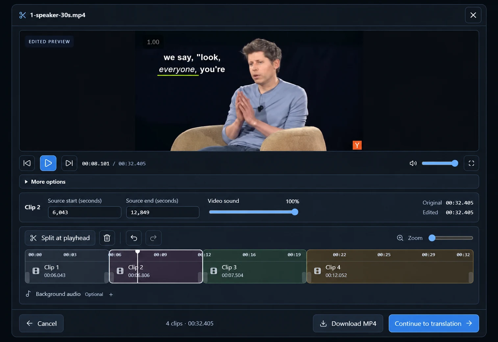Click the Source start seconds field

85,212
